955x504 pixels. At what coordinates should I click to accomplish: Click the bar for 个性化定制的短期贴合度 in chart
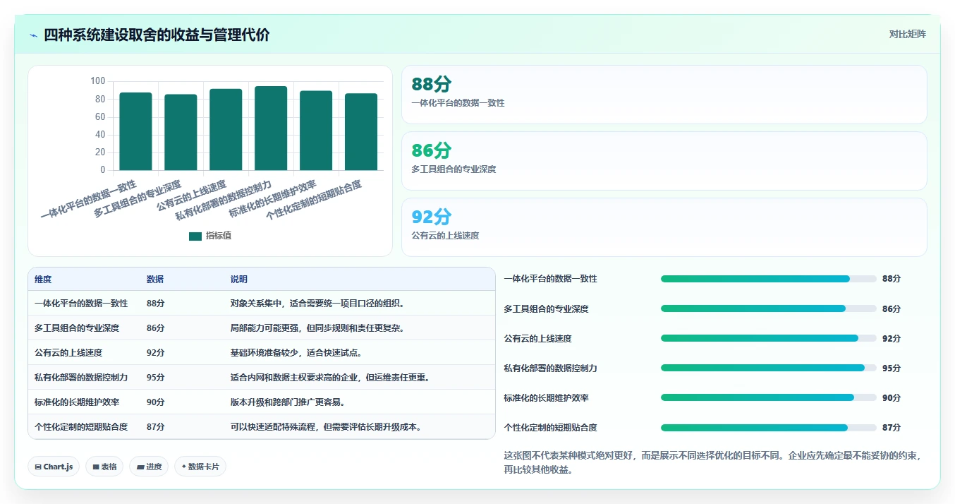tap(361, 131)
